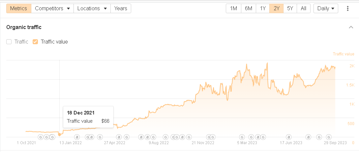This screenshot has height=160, width=359.
Task: Open the Competitors dropdown
Action: pyautogui.click(x=52, y=9)
